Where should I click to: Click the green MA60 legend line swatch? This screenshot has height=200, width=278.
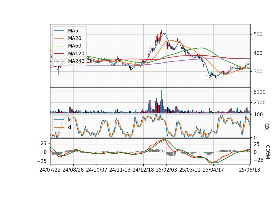click(59, 46)
